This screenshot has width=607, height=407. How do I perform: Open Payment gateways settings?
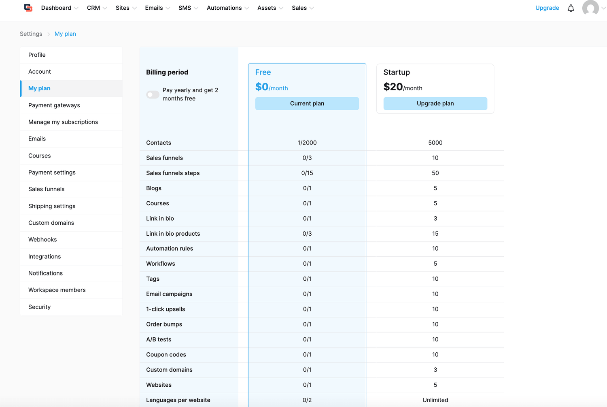pyautogui.click(x=71, y=105)
